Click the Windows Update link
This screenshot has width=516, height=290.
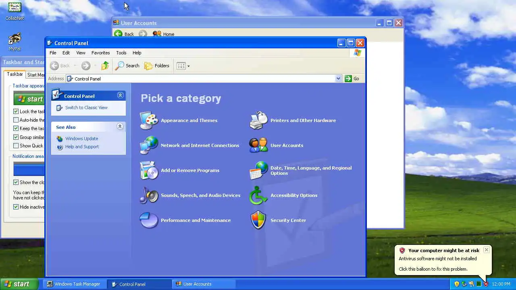[x=82, y=139]
